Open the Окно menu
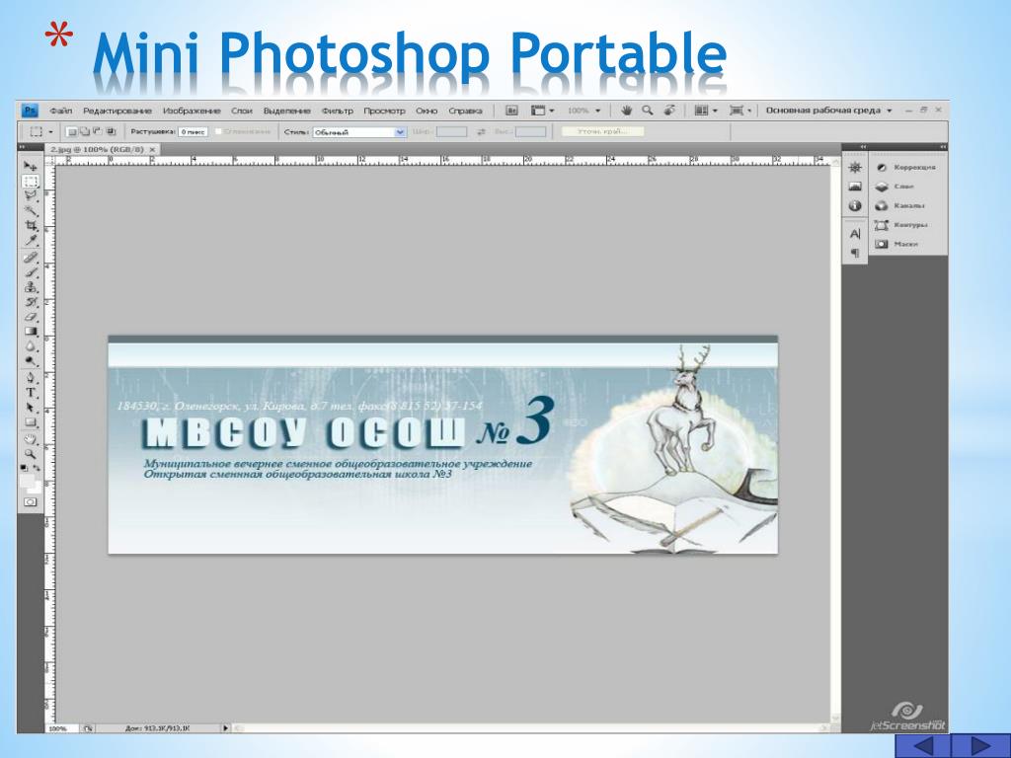1011x758 pixels. click(x=427, y=111)
